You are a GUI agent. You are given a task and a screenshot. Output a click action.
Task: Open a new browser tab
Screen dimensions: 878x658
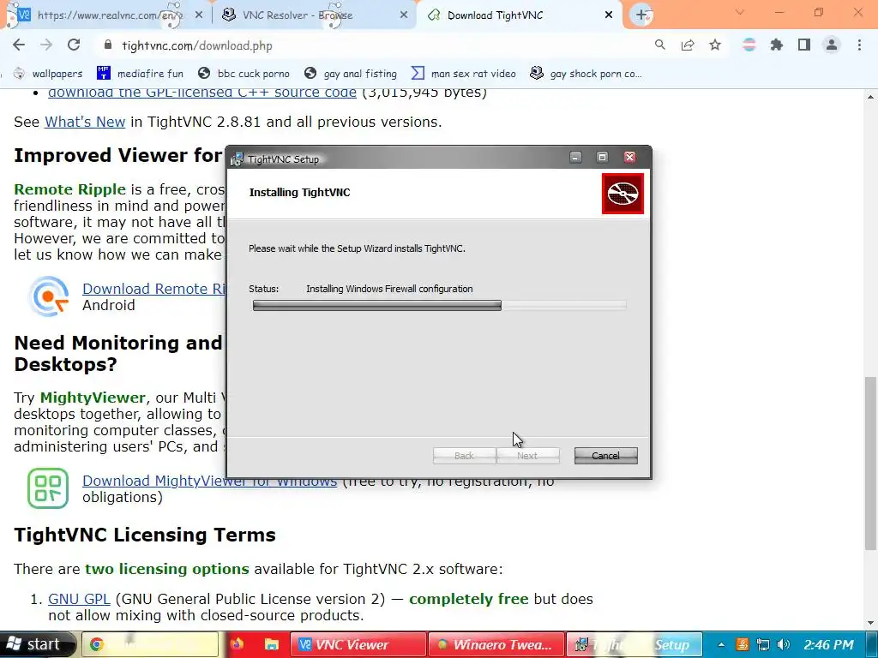tap(641, 15)
